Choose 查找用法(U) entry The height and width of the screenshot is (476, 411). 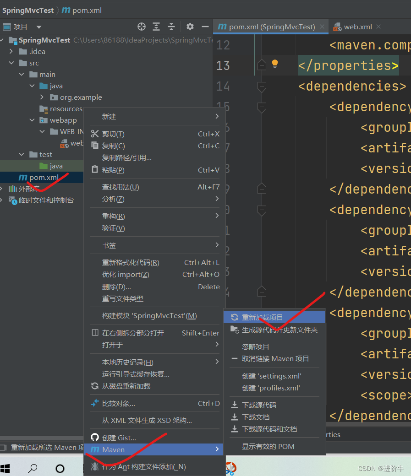[x=155, y=187]
